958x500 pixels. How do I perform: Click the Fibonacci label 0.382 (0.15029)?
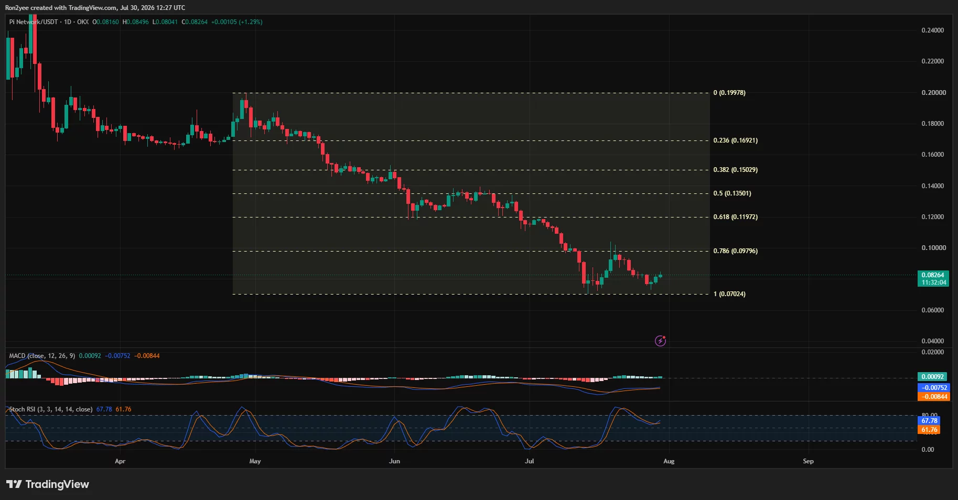pos(735,170)
